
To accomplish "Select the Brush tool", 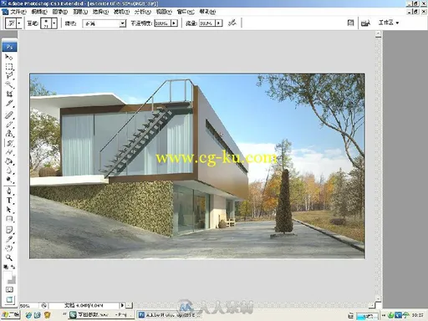I will 9,125.
